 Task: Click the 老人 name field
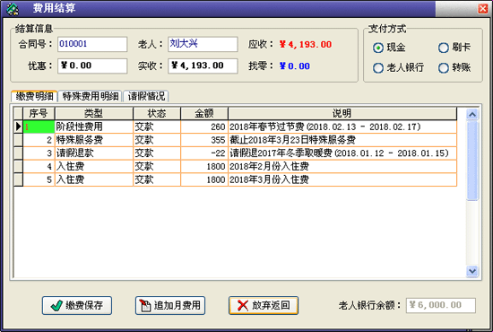pyautogui.click(x=203, y=44)
